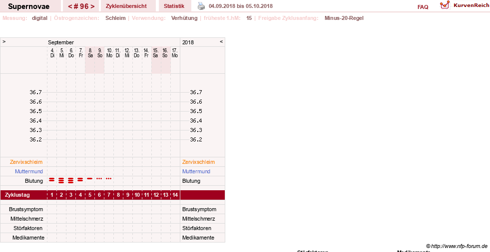490x252 pixels.
Task: Click cycle day 8 in Zyklustag row
Action: coord(118,195)
